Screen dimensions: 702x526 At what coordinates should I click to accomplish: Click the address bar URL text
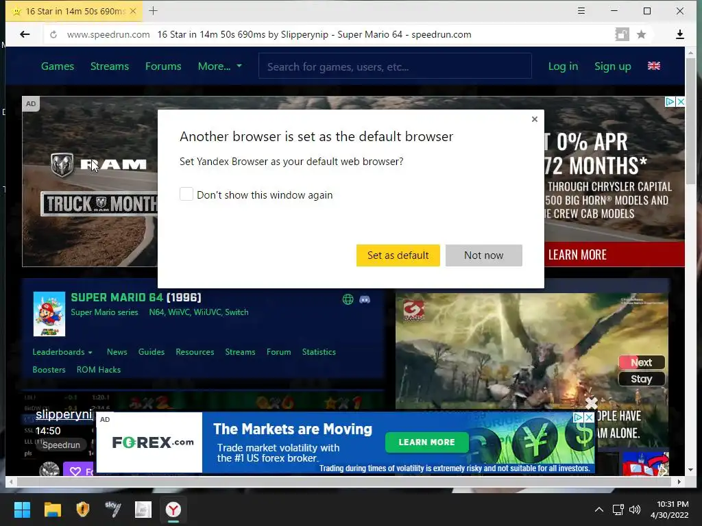tap(108, 34)
